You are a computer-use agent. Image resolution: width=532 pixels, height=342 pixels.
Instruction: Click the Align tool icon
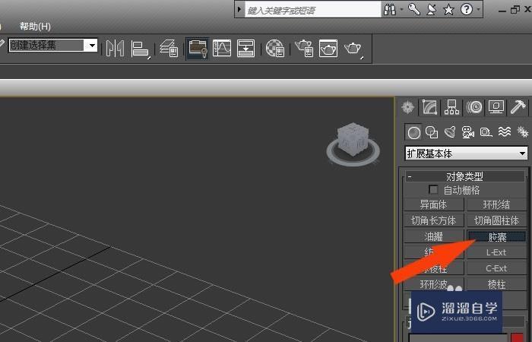tap(141, 49)
